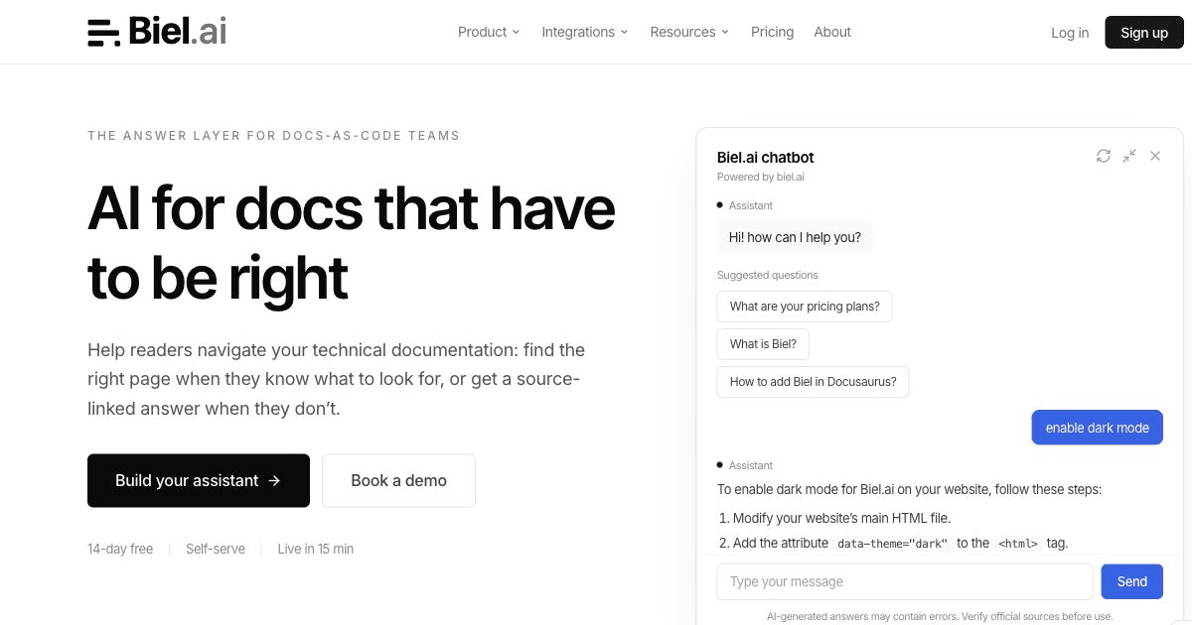Click 'AI for docs that have to be right' headline
1192x625 pixels.
click(x=352, y=242)
